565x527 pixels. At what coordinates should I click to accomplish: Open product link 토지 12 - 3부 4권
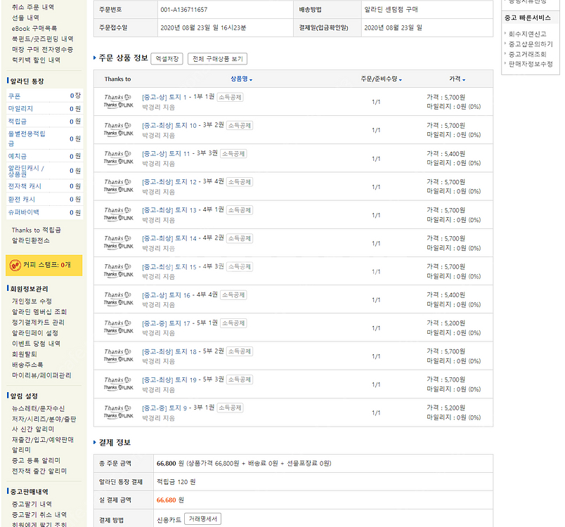point(183,182)
